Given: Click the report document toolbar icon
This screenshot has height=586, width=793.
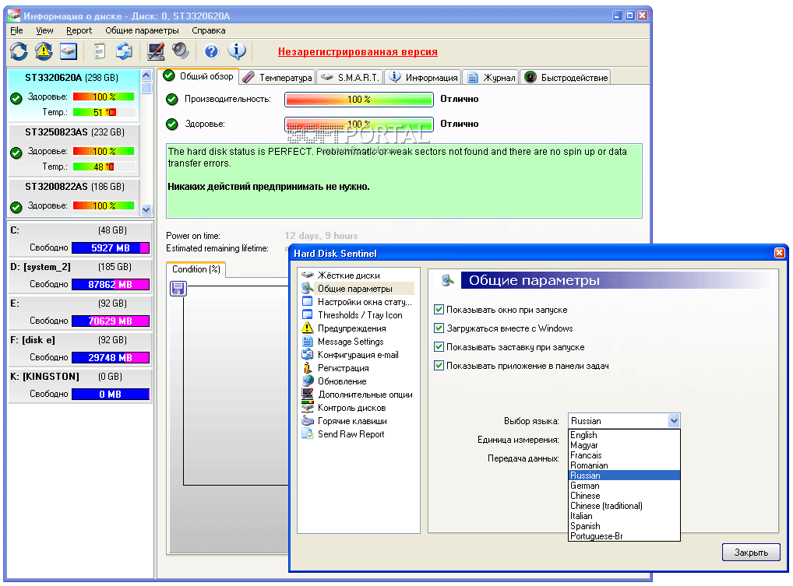Looking at the screenshot, I should (100, 51).
